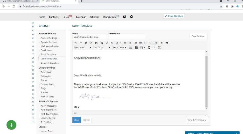Switch editor to fullscreen mode
243x134 pixels.
click(x=159, y=48)
